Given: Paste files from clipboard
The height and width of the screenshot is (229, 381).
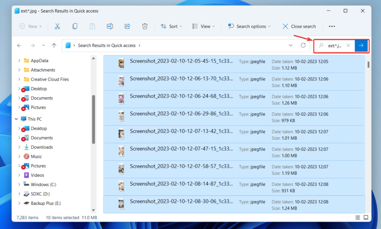Looking at the screenshot, I should tap(92, 26).
